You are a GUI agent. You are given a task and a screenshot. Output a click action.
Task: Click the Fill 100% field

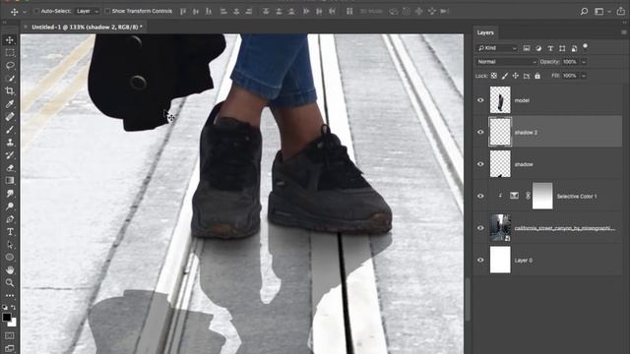[x=570, y=76]
